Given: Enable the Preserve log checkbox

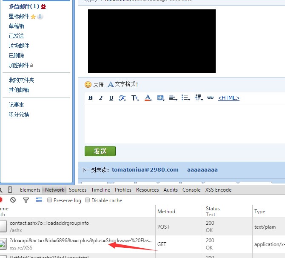Looking at the screenshot, I should click(x=49, y=200).
